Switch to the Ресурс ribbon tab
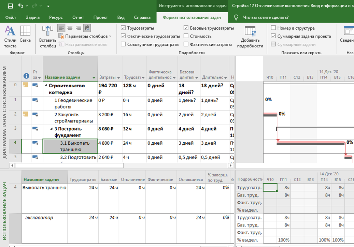 tap(56, 17)
